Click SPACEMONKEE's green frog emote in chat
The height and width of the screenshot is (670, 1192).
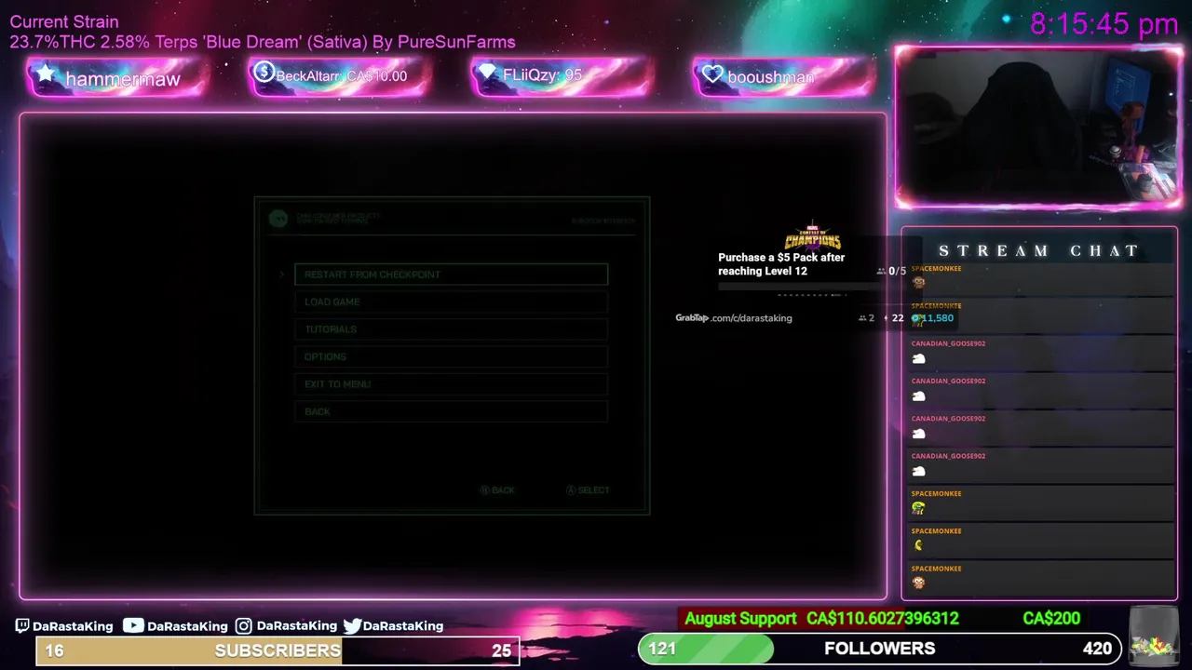click(x=918, y=508)
